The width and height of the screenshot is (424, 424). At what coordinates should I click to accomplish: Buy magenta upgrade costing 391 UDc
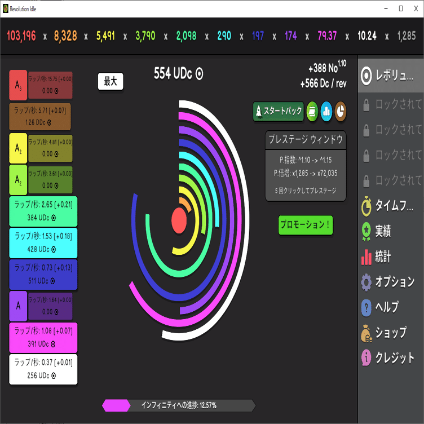coord(43,338)
